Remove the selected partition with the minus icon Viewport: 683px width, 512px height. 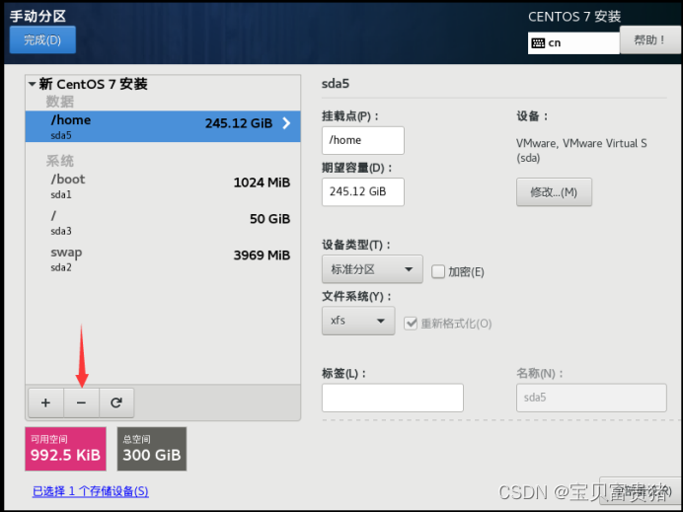81,402
